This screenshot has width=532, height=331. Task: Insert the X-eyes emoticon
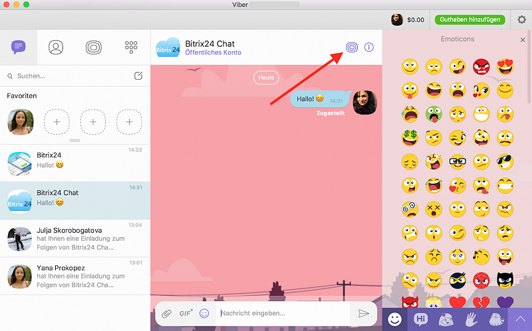click(434, 209)
